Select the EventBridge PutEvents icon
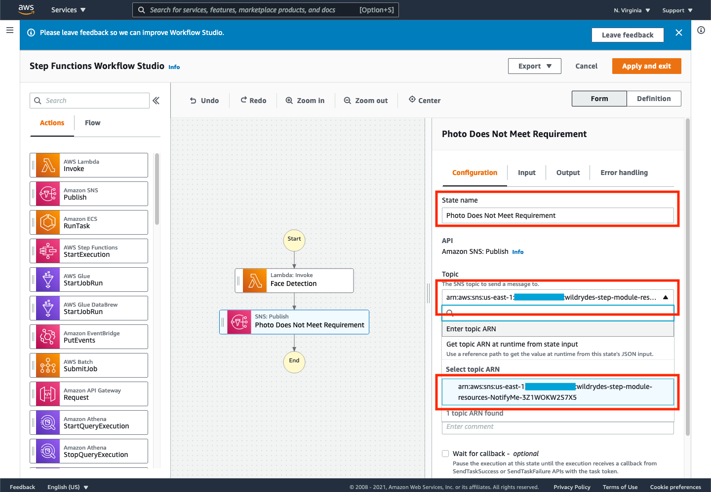 click(48, 337)
